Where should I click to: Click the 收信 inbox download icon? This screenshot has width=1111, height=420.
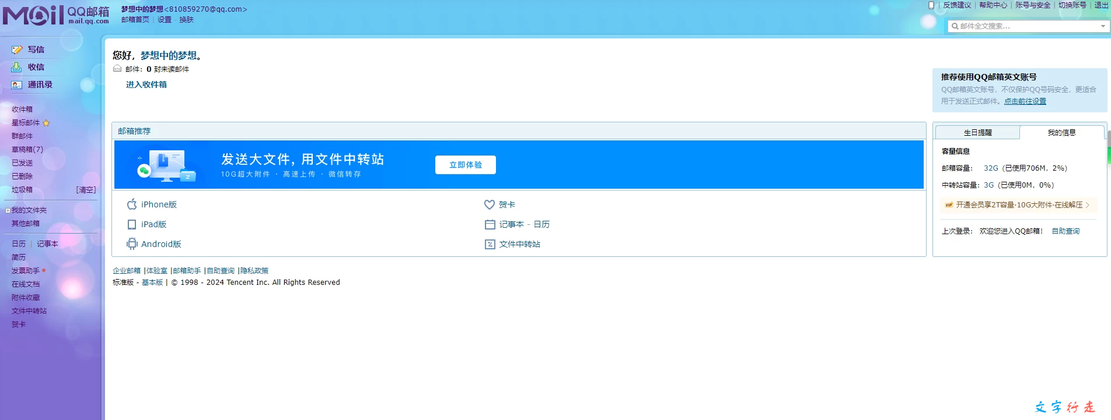tap(17, 68)
